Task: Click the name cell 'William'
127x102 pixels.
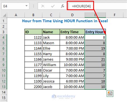Action: (x=51, y=65)
